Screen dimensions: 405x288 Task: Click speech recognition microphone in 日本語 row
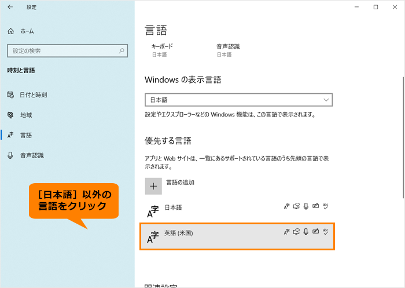coord(306,206)
